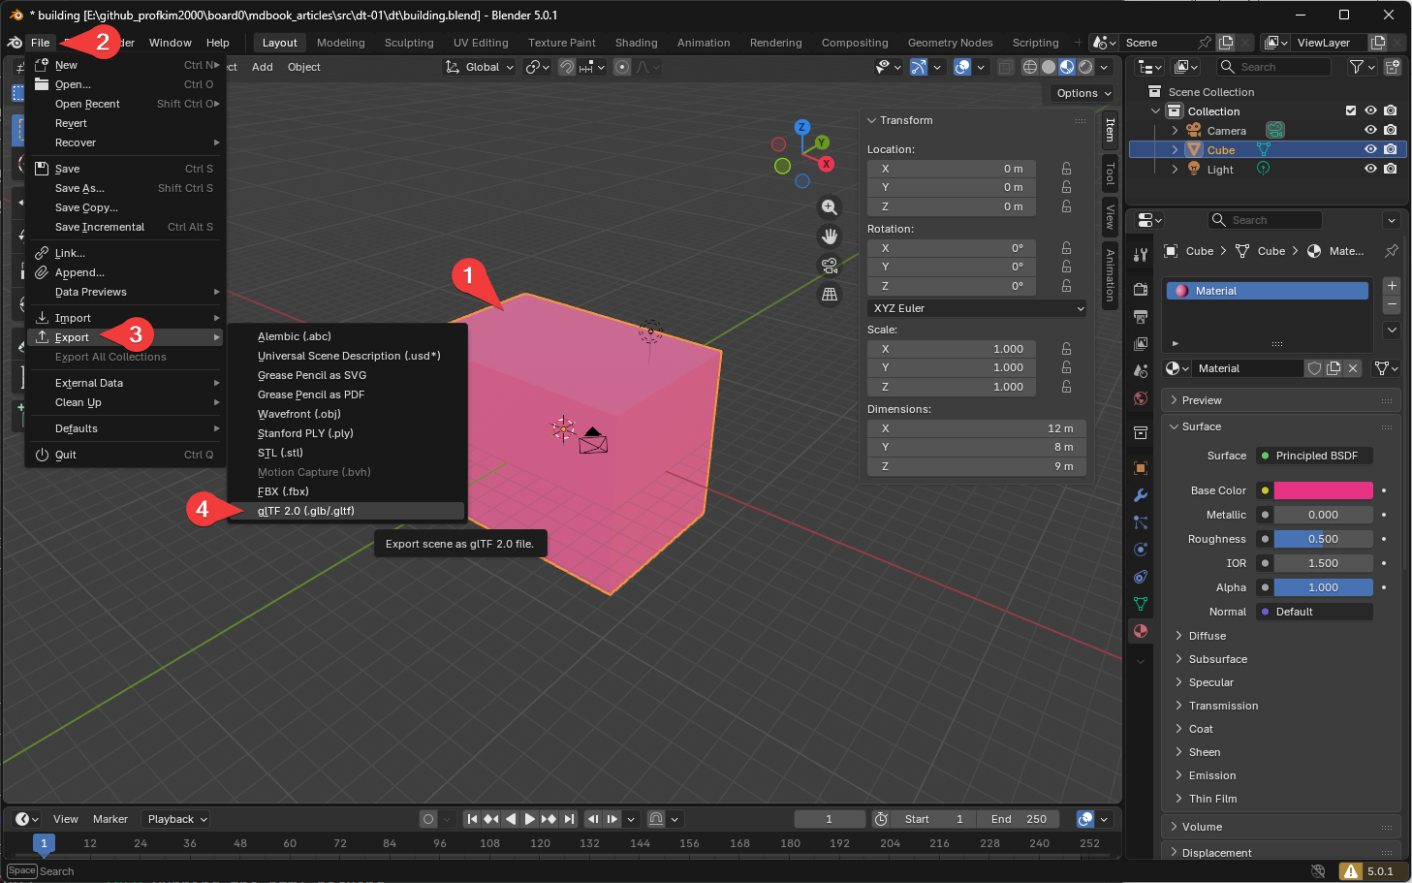Toggle Collection exclude checkbox in outliner
Viewport: 1412px width, 883px height.
[x=1351, y=110]
